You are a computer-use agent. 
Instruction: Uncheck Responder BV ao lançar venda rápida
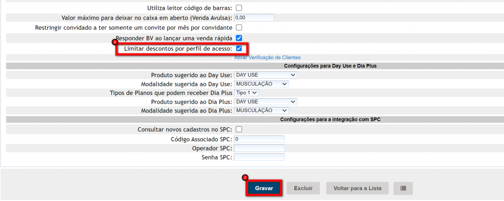pyautogui.click(x=239, y=37)
